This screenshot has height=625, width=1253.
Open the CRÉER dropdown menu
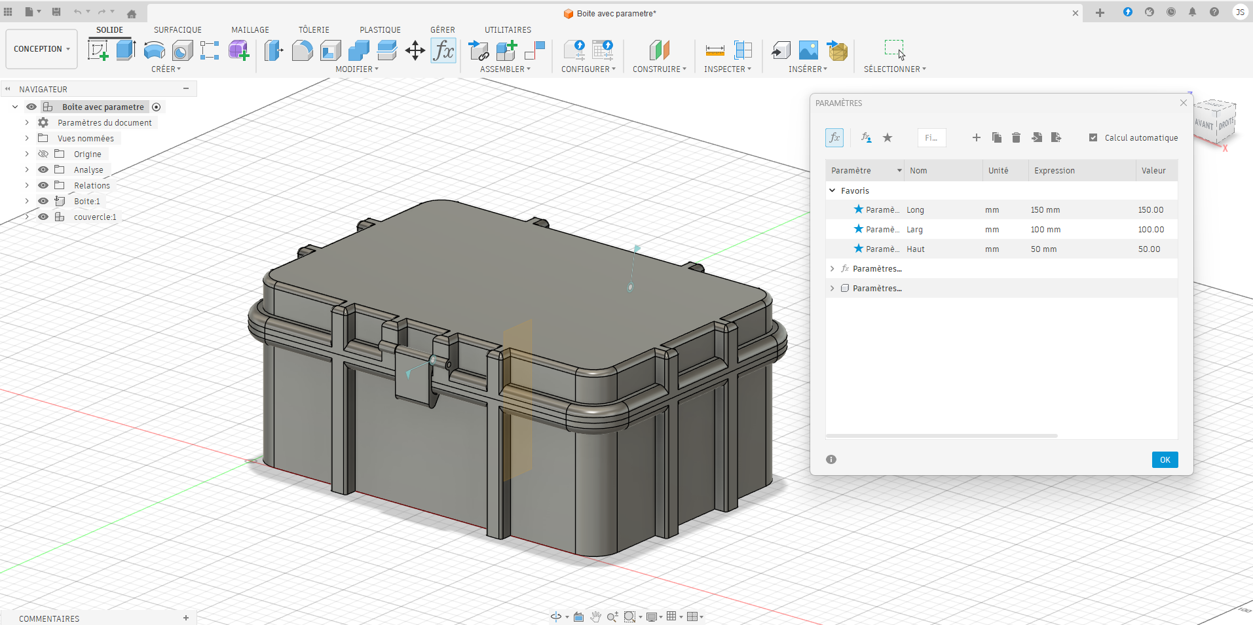pos(166,69)
